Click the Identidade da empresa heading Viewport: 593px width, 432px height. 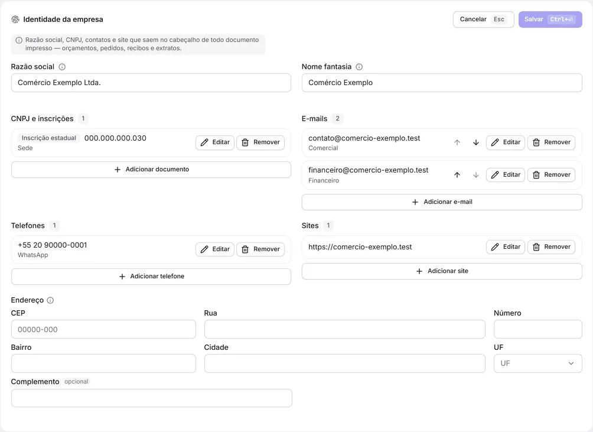63,20
